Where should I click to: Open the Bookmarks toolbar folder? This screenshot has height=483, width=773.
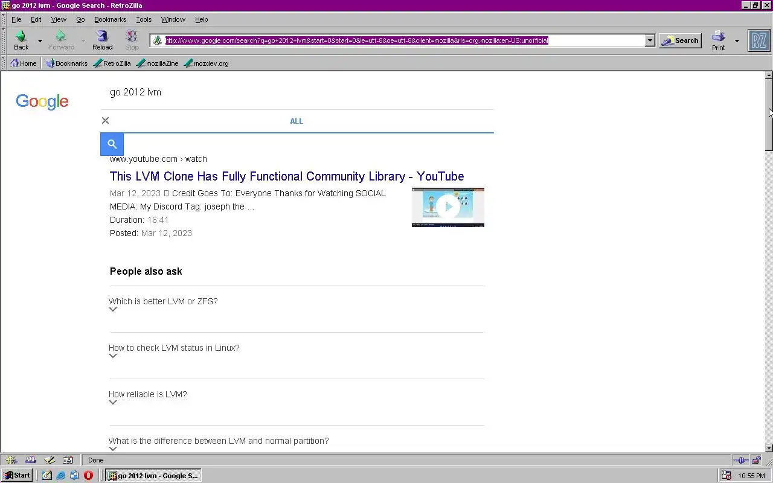point(66,63)
